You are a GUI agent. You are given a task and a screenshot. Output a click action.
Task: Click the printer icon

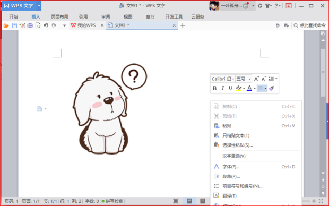click(30, 25)
